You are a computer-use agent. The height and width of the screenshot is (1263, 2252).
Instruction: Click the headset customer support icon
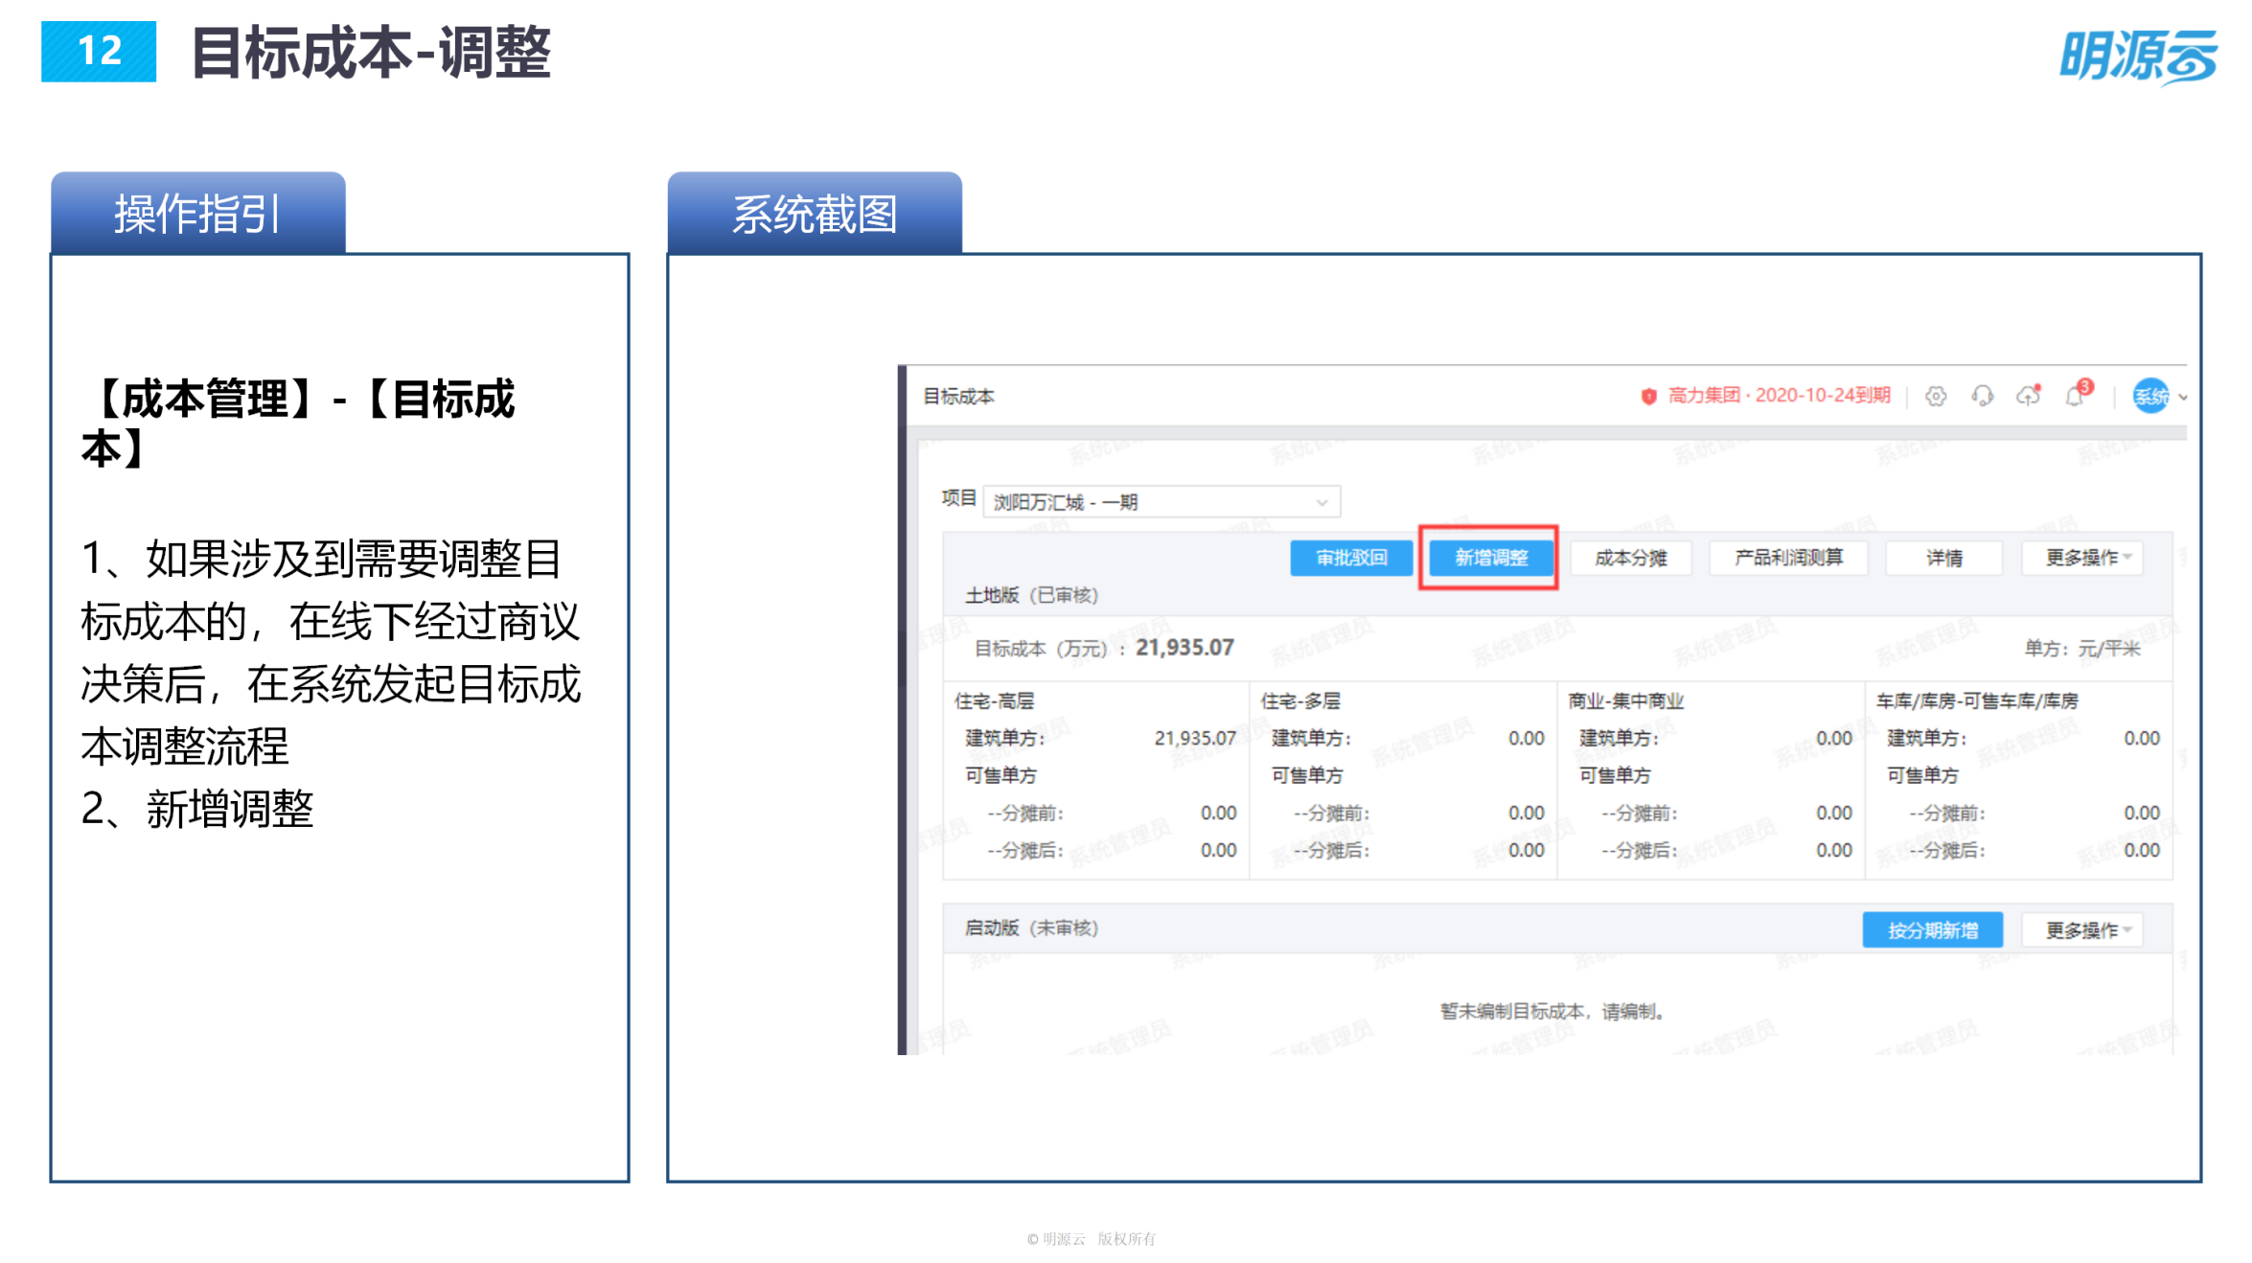point(1983,396)
